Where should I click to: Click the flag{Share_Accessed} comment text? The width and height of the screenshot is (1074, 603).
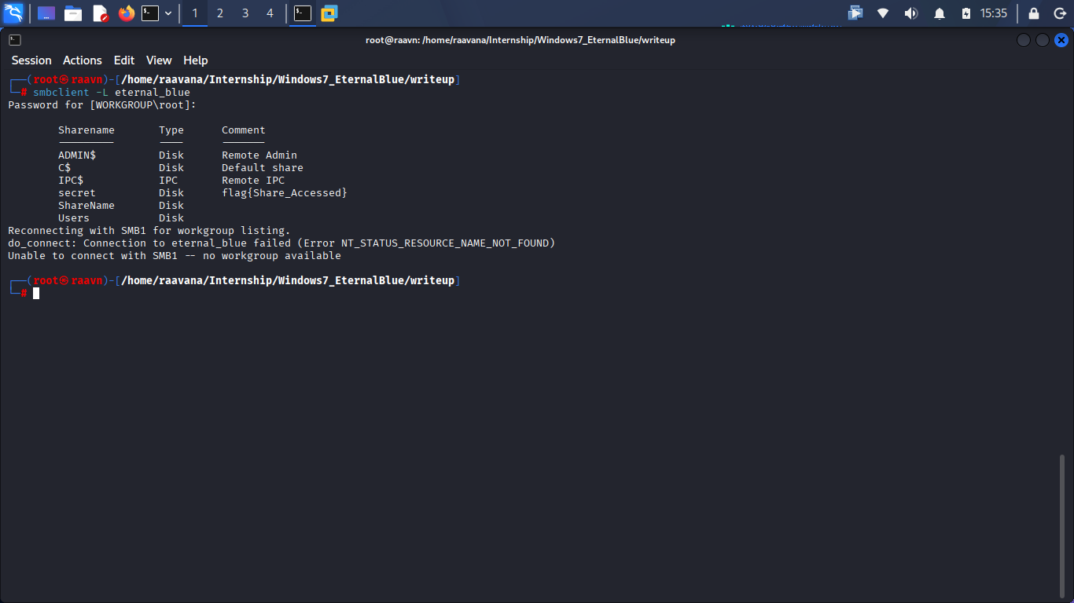pos(285,193)
